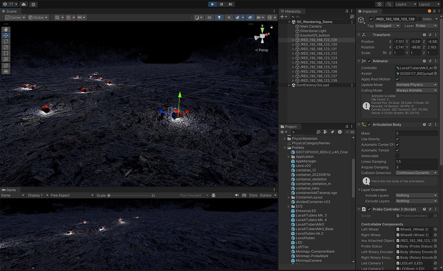Open the global Search magnifier icon

(389, 4)
